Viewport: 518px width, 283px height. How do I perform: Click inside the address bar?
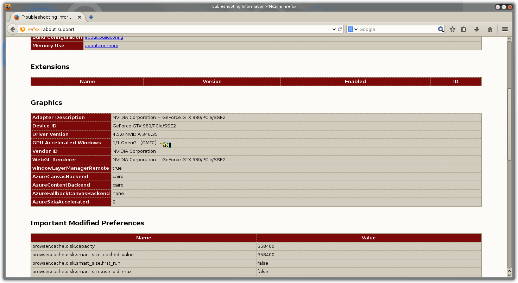pyautogui.click(x=176, y=29)
